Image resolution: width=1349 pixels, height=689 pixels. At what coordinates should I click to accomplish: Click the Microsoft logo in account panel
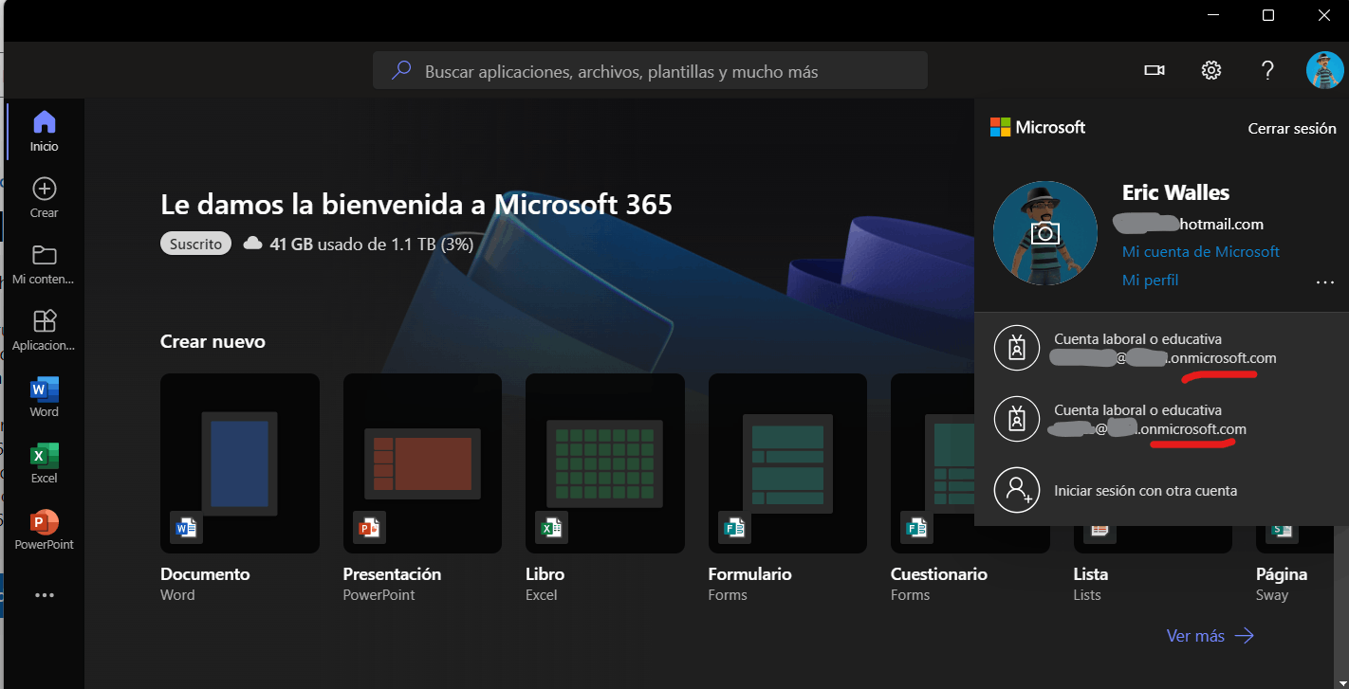coord(1038,127)
